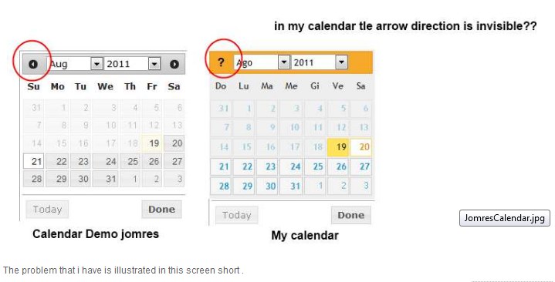Pick day 31 in demo calendar
Screen dimensions: 555x282
[106, 179]
